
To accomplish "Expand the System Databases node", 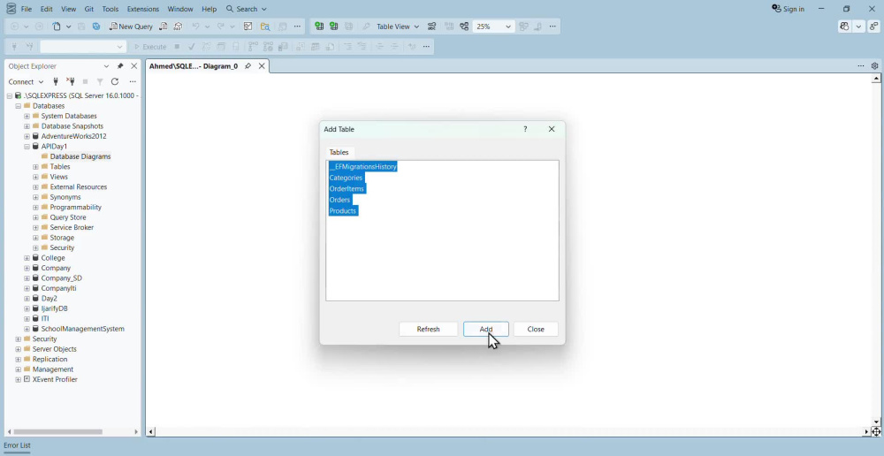I will [x=27, y=116].
